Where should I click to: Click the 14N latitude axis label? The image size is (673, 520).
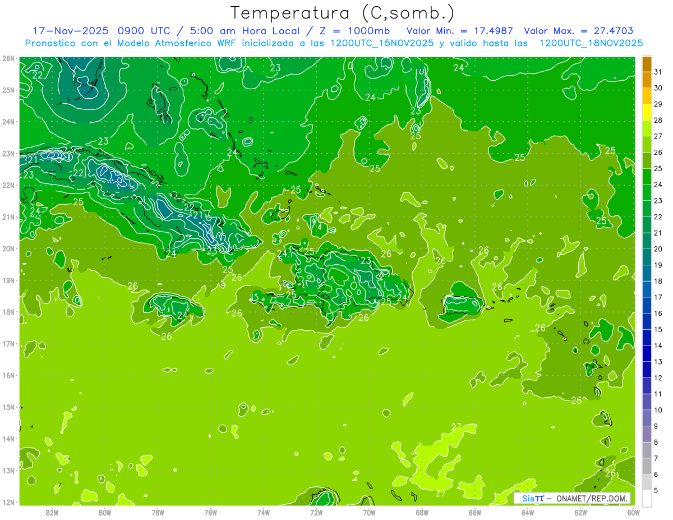pos(8,439)
